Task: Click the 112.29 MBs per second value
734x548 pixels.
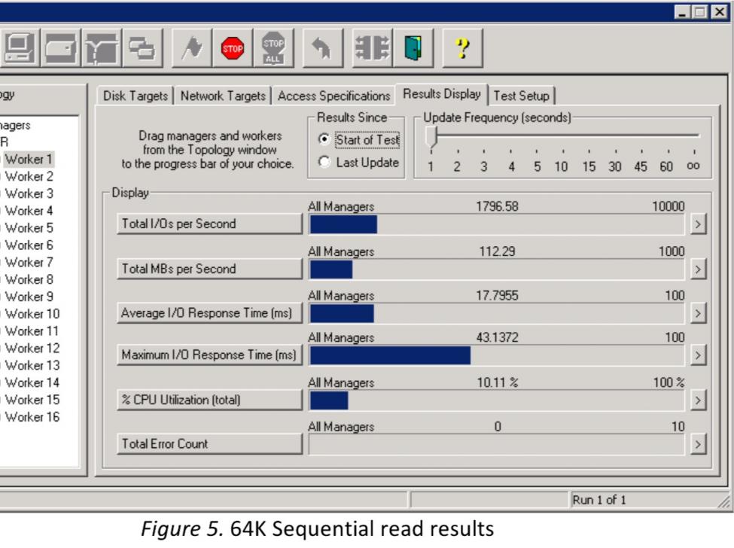Action: point(497,251)
